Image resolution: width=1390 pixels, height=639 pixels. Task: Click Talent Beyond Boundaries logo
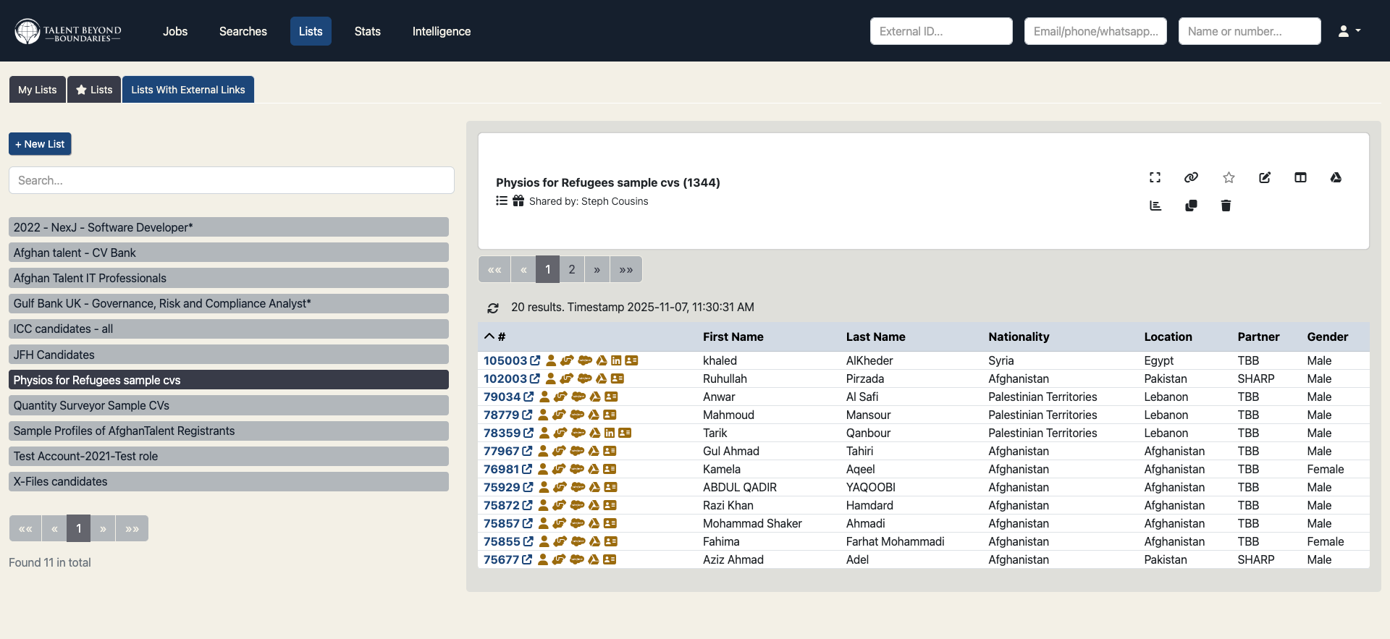(x=68, y=31)
